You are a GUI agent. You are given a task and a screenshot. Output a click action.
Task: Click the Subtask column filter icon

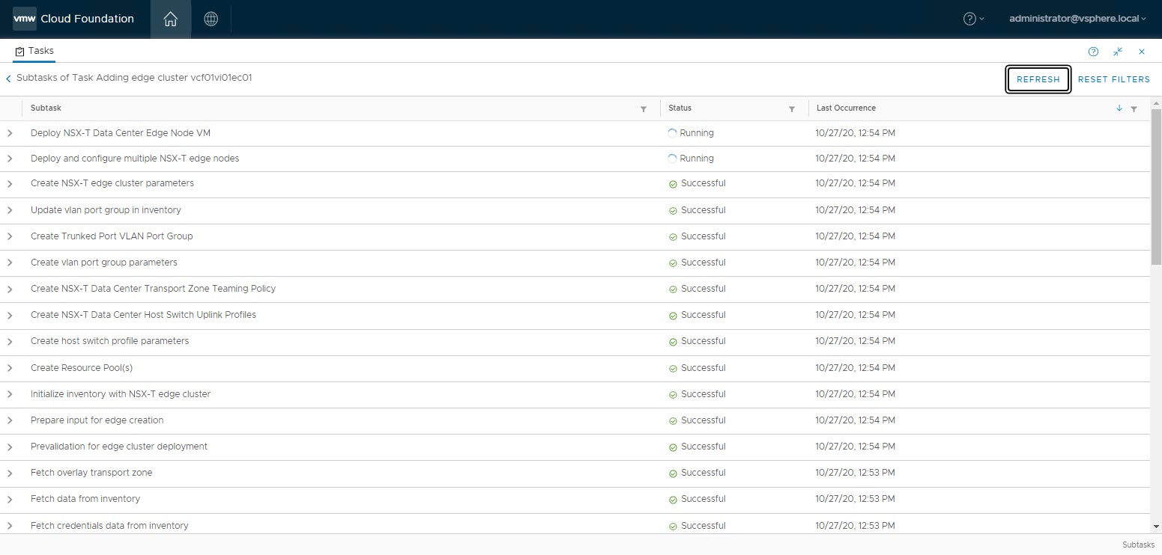pos(643,109)
